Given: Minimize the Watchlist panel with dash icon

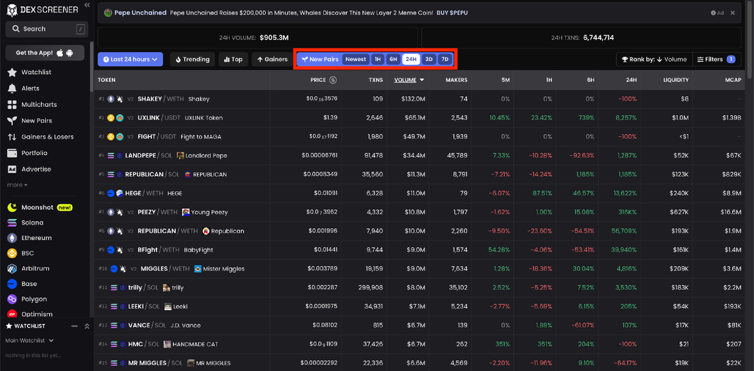Looking at the screenshot, I should pyautogui.click(x=75, y=326).
